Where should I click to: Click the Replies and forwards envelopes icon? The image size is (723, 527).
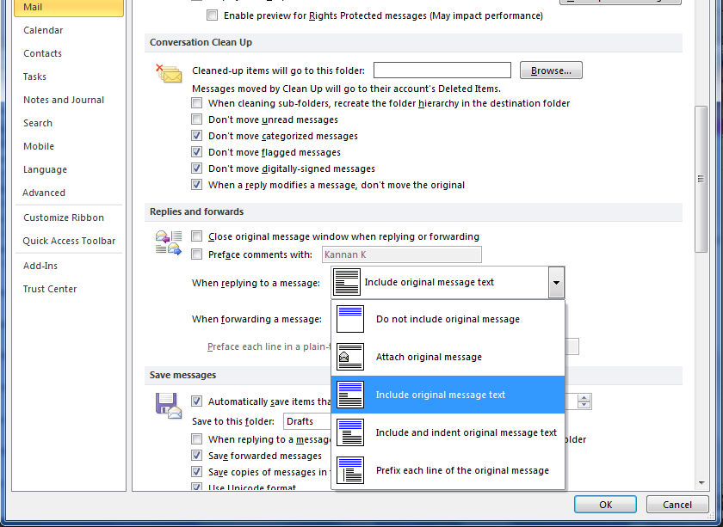[x=170, y=243]
